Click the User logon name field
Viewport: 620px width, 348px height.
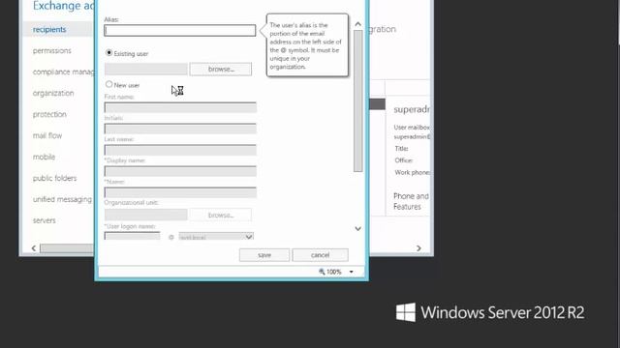point(132,236)
